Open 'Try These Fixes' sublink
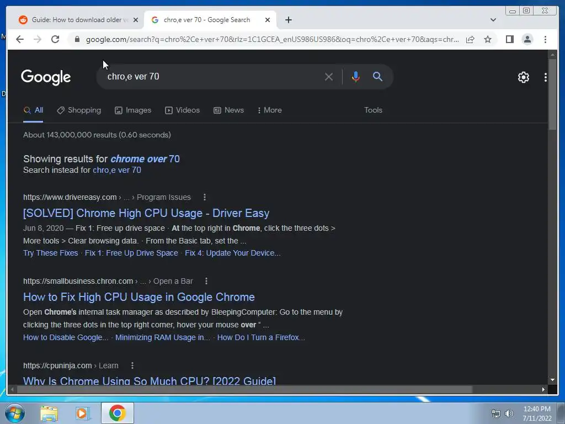The width and height of the screenshot is (565, 424). pyautogui.click(x=50, y=253)
